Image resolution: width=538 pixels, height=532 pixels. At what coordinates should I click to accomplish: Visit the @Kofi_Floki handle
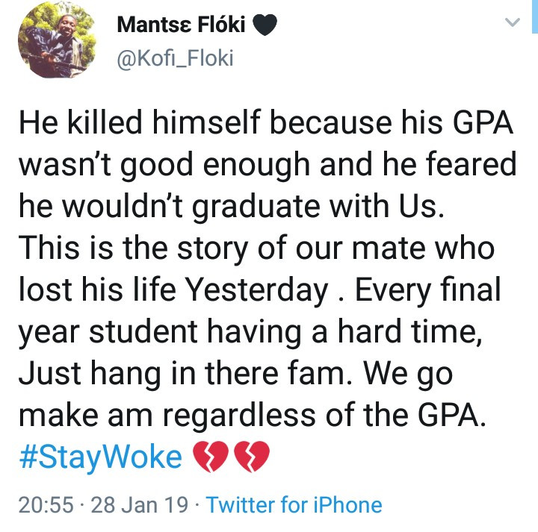click(x=175, y=58)
